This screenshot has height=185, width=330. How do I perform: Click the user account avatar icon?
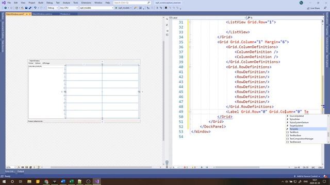tap(301, 3)
